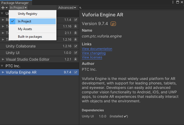
Task: Open the In Project filter dropdown
Action: click(18, 8)
